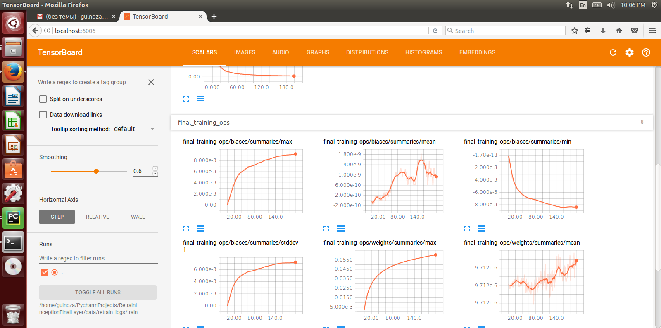The image size is (661, 328).
Task: Launch PyCharm from the Ubuntu launcher
Action: click(13, 218)
